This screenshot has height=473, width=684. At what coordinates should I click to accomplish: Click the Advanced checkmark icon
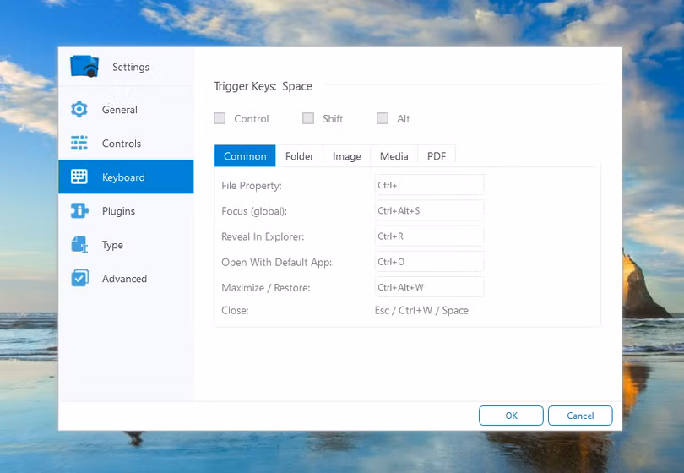coord(79,279)
